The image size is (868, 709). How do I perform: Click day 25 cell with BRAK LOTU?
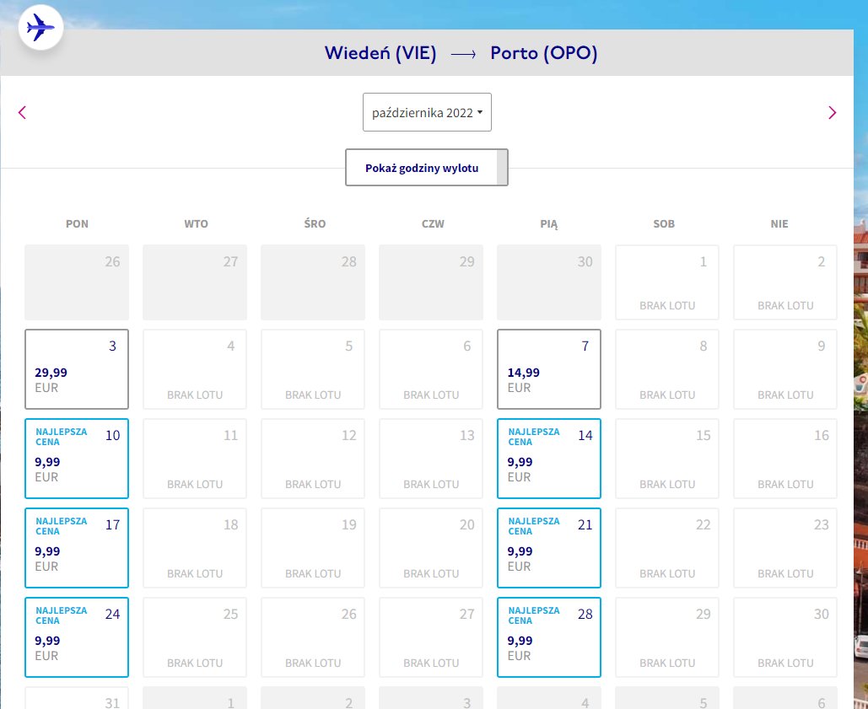pos(195,637)
